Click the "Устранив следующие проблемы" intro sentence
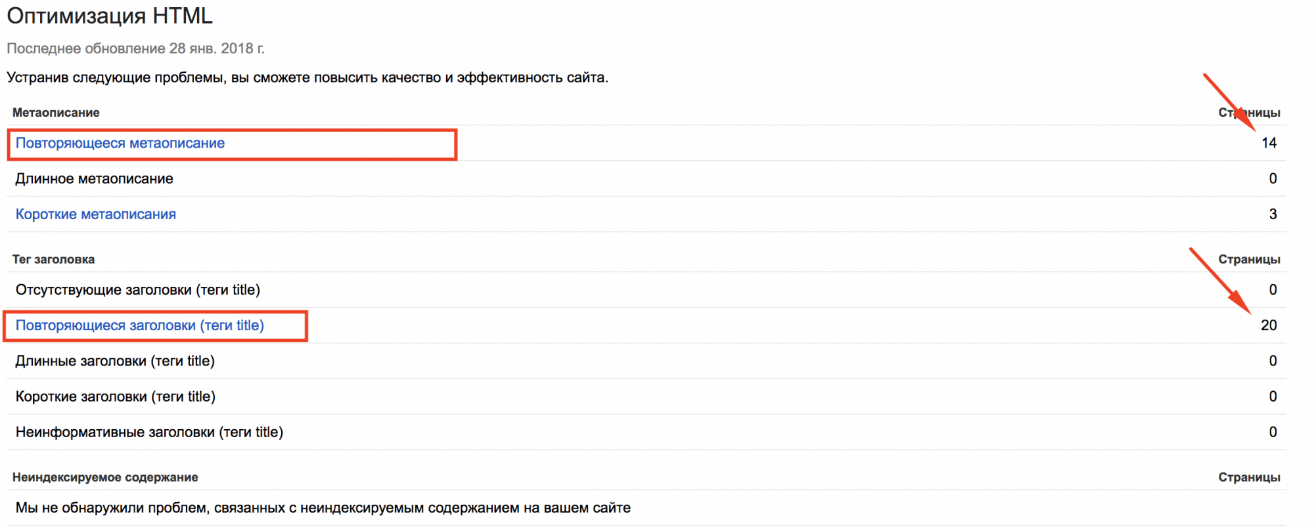 point(307,77)
